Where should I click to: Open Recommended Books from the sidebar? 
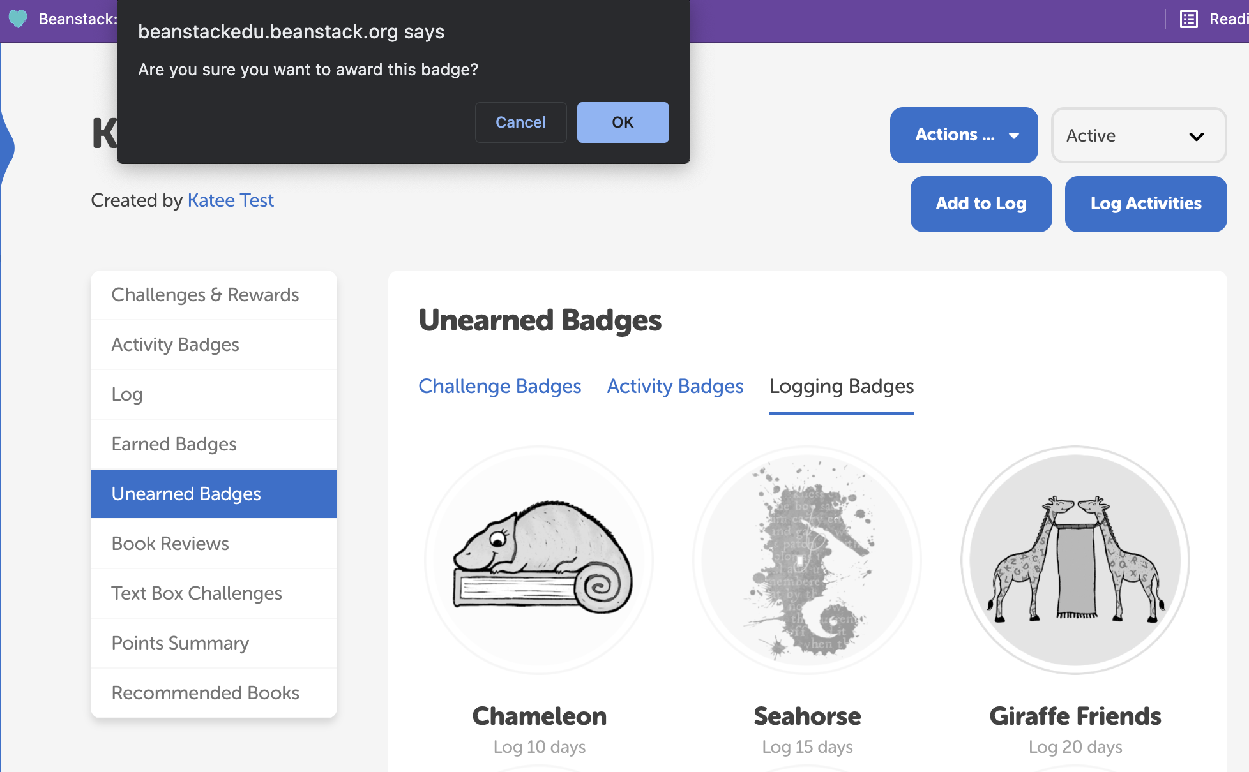tap(205, 693)
